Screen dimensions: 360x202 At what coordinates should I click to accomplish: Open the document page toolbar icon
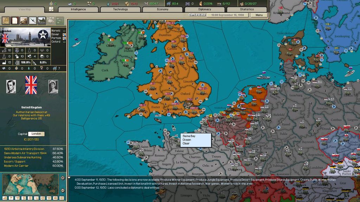click(x=15, y=20)
